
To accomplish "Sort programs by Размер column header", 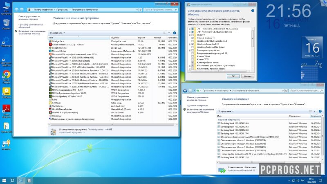I will (x=160, y=38).
